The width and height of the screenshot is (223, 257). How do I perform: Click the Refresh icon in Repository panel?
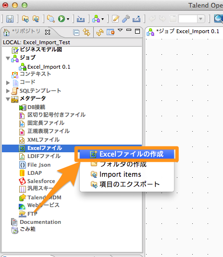click(100, 32)
